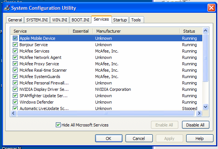Disable the Windows Defender checkbox
Screen dimensions: 218x149
tap(15, 102)
